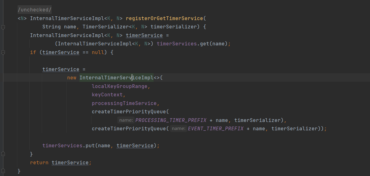Click PROCESSING_TIMER_PREFIX constant
Screen dimensions: 370x176
point(171,120)
